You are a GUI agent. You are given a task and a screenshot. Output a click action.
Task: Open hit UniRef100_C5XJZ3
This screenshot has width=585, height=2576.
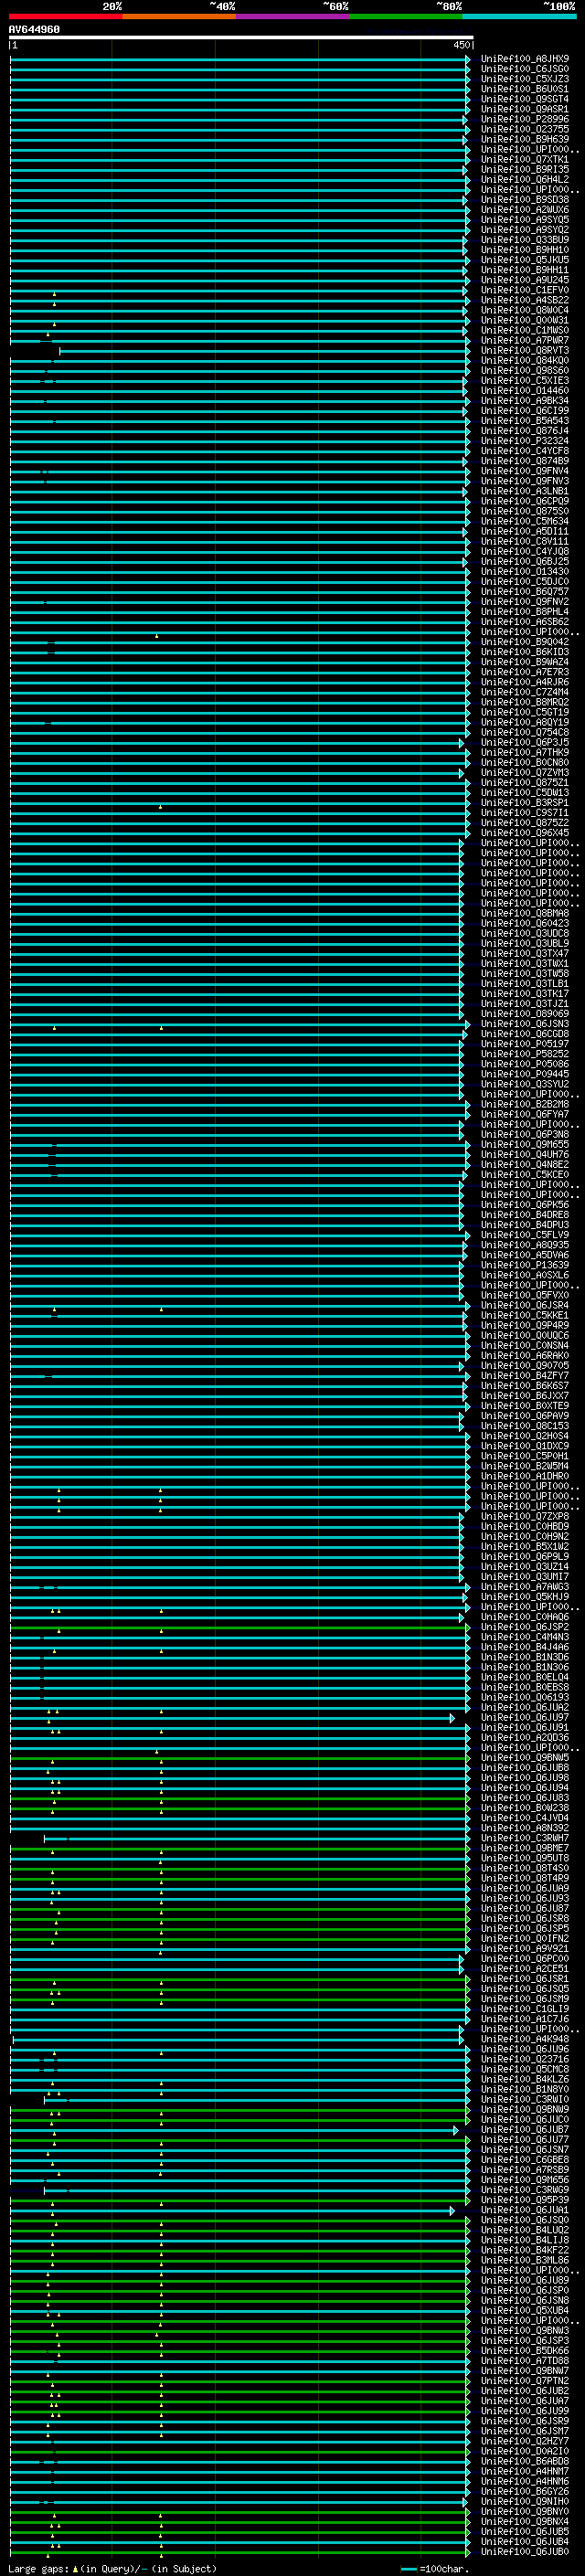525,79
